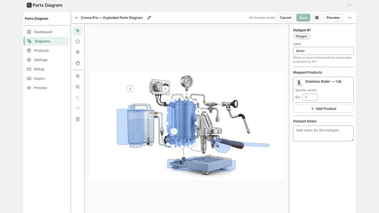
Task: Open app header more options menu
Action: (x=349, y=5)
